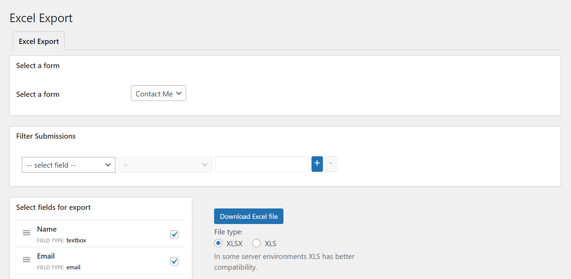
Task: Switch to the Excel Export tab
Action: coord(39,41)
